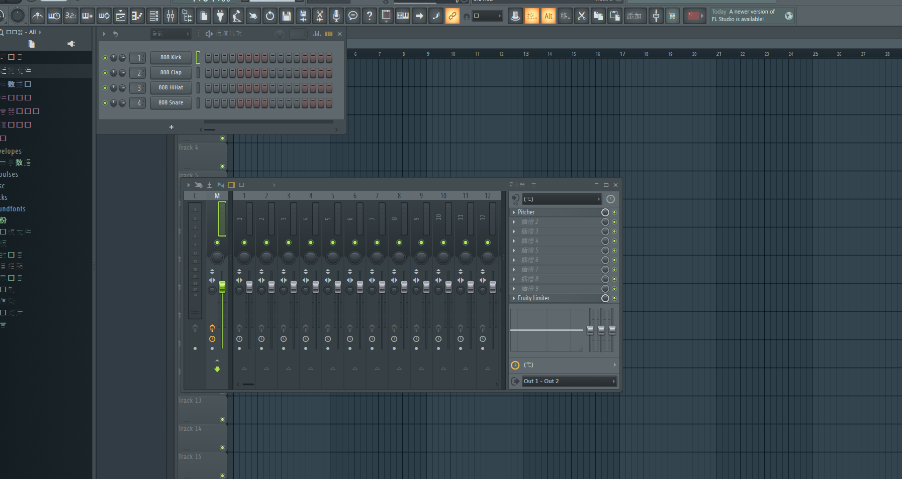
Task: Open the channel rack menu arrow
Action: click(104, 34)
